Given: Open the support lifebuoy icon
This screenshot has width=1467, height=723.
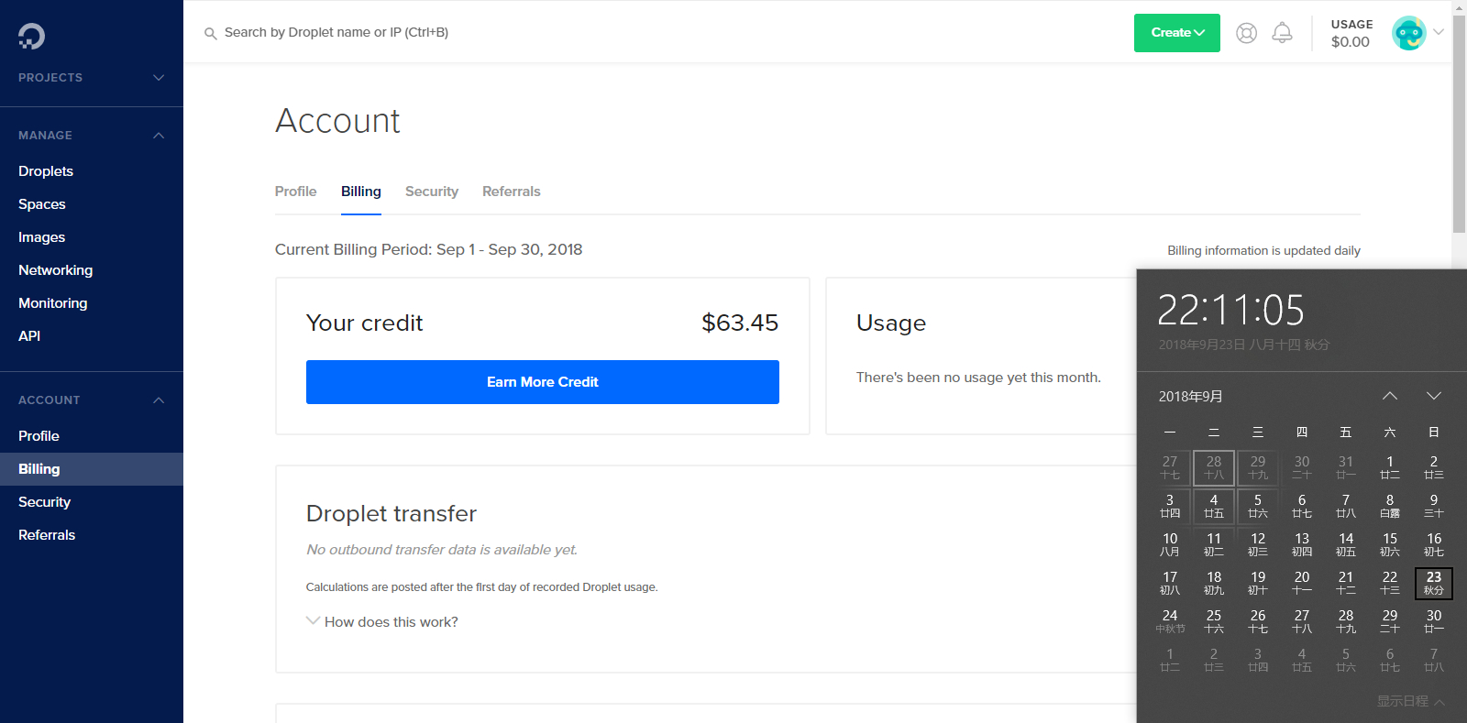Looking at the screenshot, I should point(1246,33).
